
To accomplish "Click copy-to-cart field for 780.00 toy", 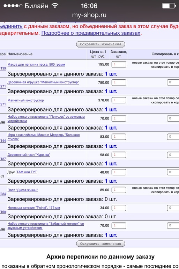I will (x=173, y=82).
